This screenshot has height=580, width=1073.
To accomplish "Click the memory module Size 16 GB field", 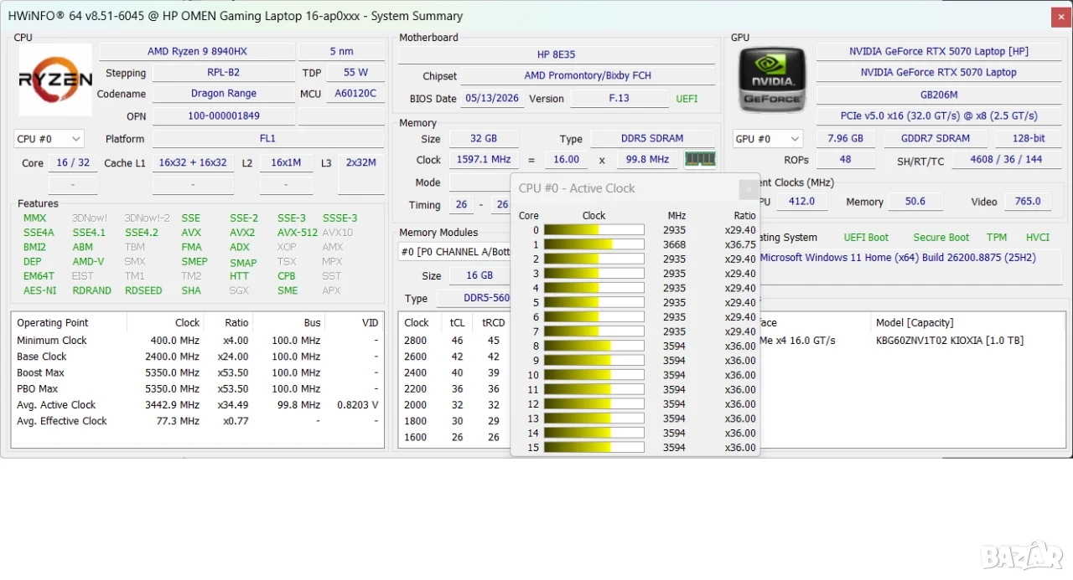I will click(479, 275).
